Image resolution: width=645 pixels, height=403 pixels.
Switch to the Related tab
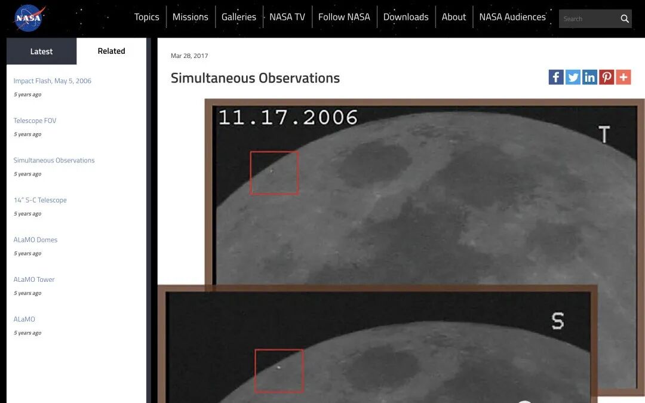click(112, 51)
